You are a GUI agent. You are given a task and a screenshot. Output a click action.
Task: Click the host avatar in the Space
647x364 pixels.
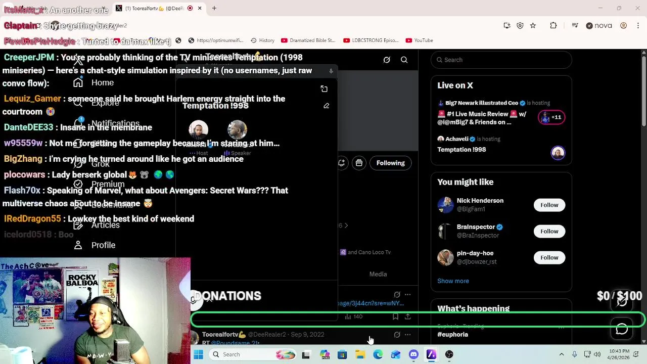coord(198,130)
